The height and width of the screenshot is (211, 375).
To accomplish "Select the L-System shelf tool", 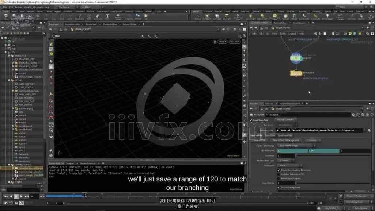I will coord(129,16).
